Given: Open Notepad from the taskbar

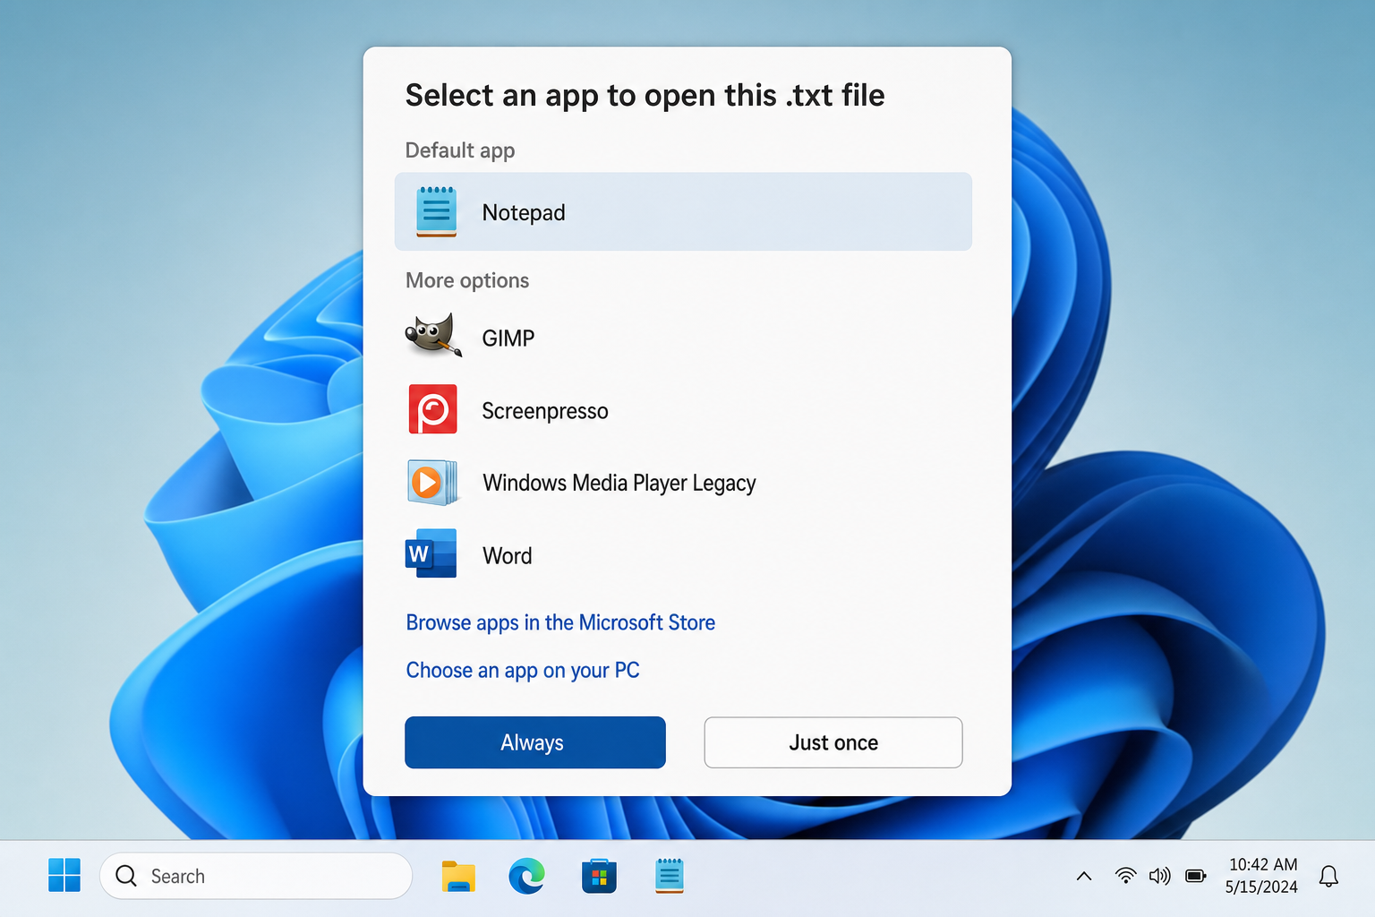Looking at the screenshot, I should [670, 876].
